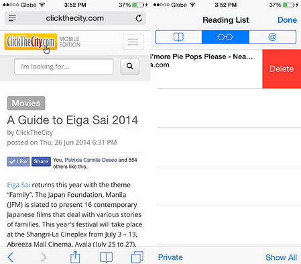Select the article title A Guide to Eiga Sai 2014
This screenshot has height=264, width=301.
pyautogui.click(x=72, y=120)
